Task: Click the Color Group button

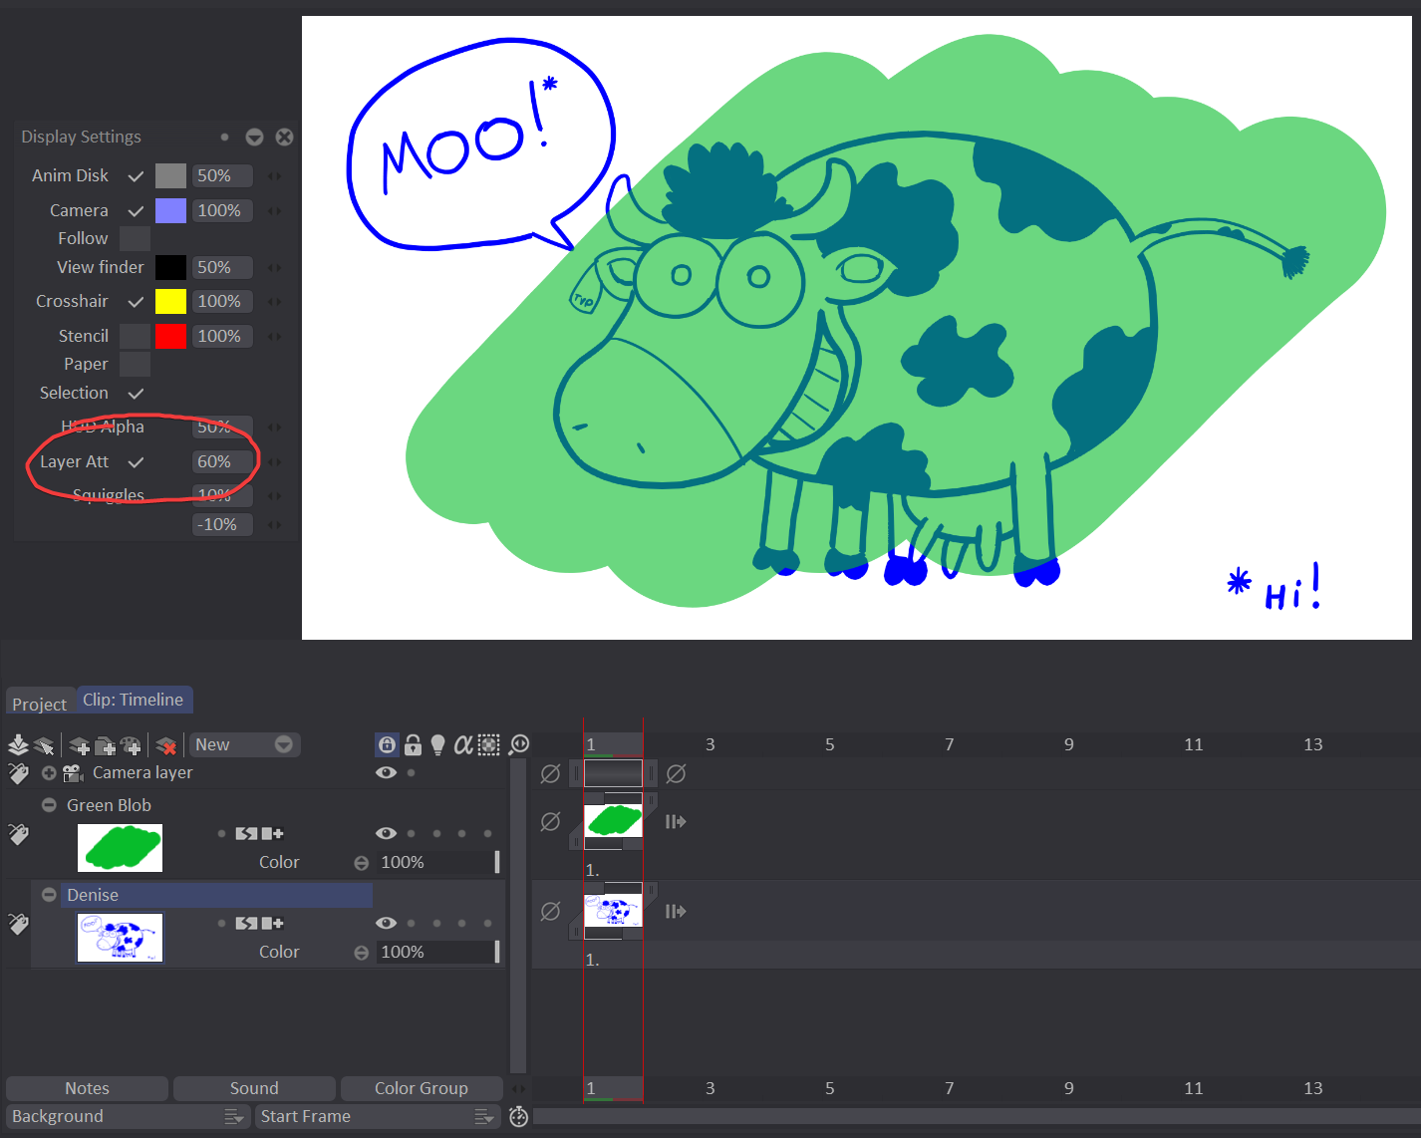Action: coord(421,1088)
